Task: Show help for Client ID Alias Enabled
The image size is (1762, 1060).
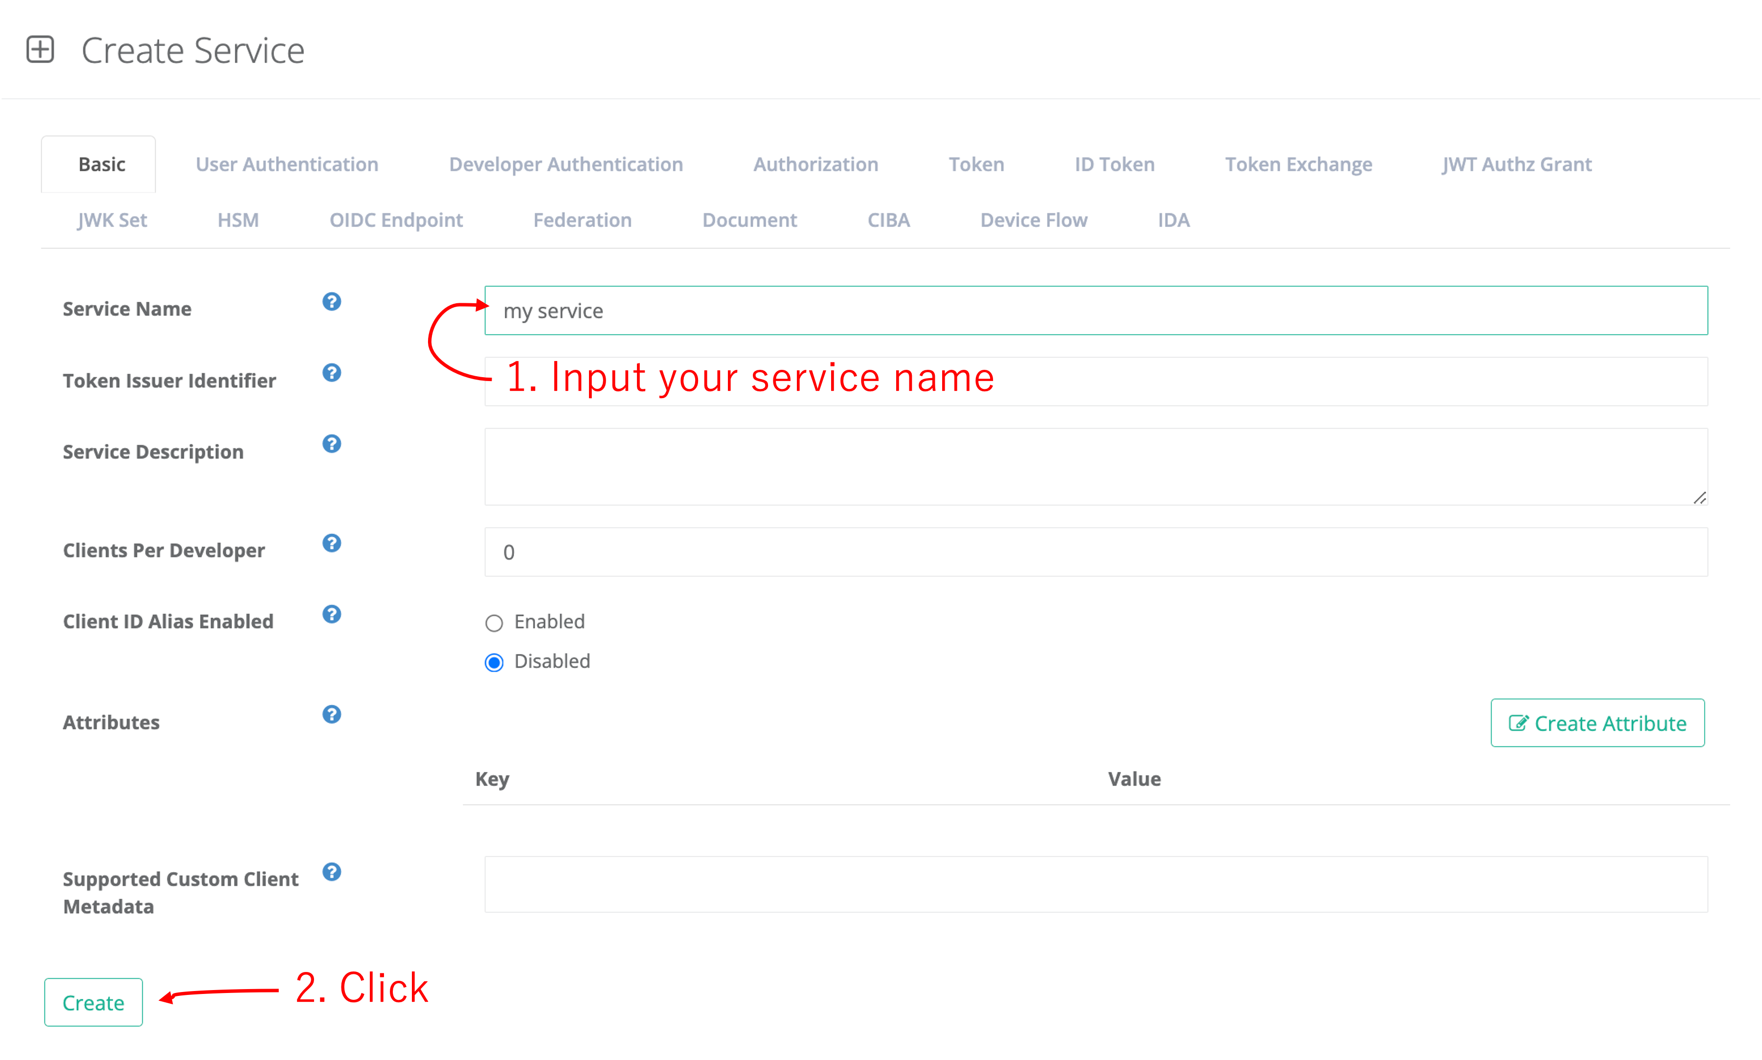Action: click(x=331, y=614)
